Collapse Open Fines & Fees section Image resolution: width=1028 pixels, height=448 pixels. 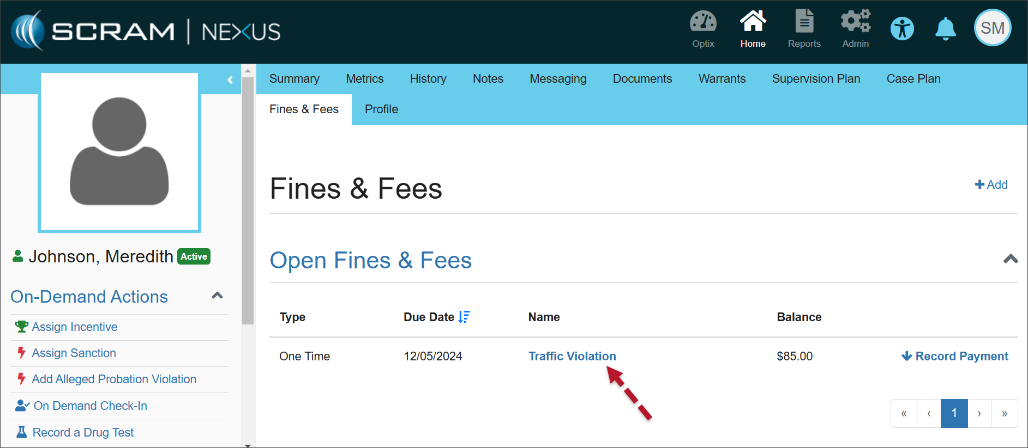pos(1010,259)
